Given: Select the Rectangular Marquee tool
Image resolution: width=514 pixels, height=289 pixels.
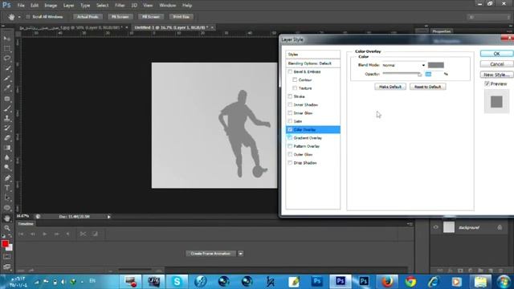Looking at the screenshot, I should (7, 48).
